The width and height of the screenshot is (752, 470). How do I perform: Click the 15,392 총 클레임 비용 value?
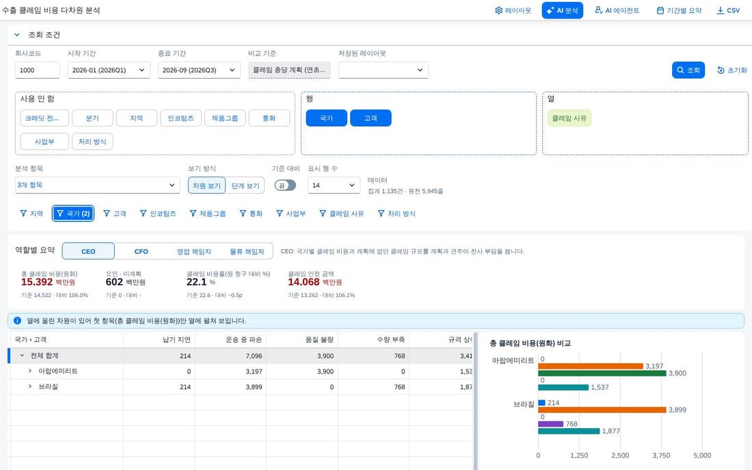pyautogui.click(x=37, y=283)
